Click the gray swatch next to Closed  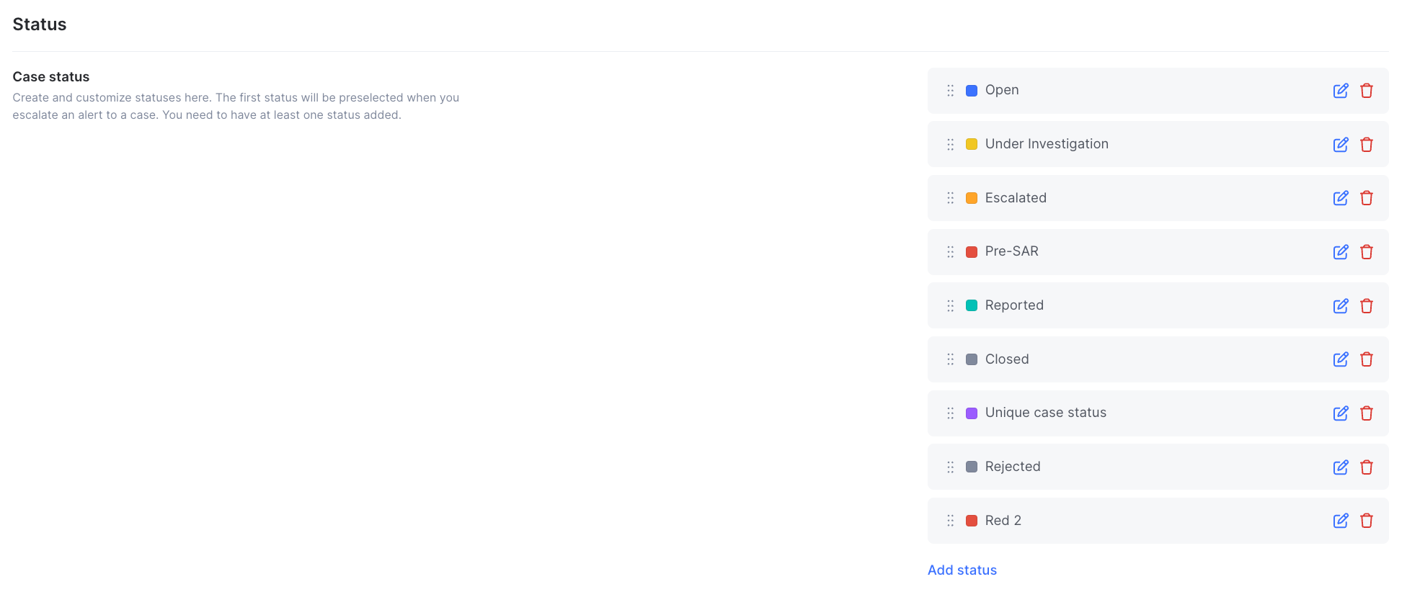point(972,359)
